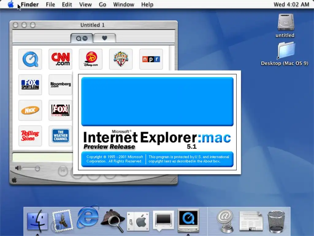Click the skip to start playback button
This screenshot has width=314, height=236.
pyautogui.click(x=63, y=171)
